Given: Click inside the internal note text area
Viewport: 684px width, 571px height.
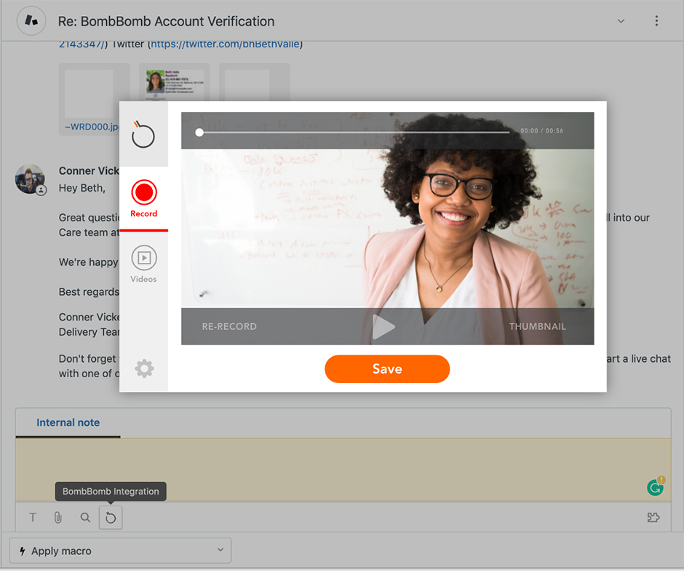Looking at the screenshot, I should [343, 470].
